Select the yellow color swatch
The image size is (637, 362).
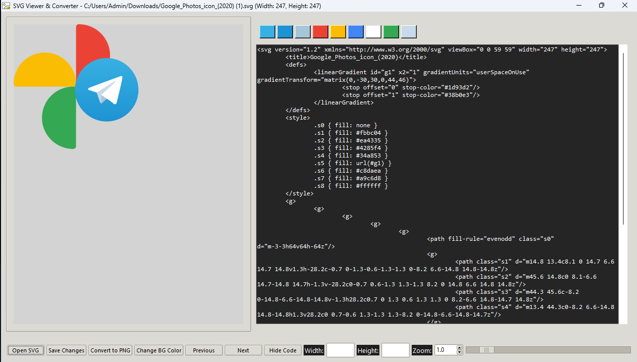pyautogui.click(x=338, y=32)
